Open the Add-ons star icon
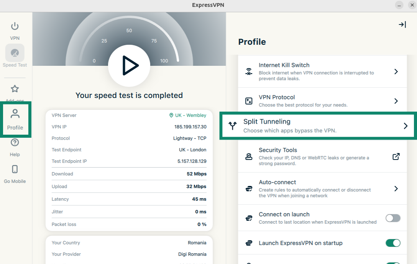417x264 pixels. click(15, 89)
